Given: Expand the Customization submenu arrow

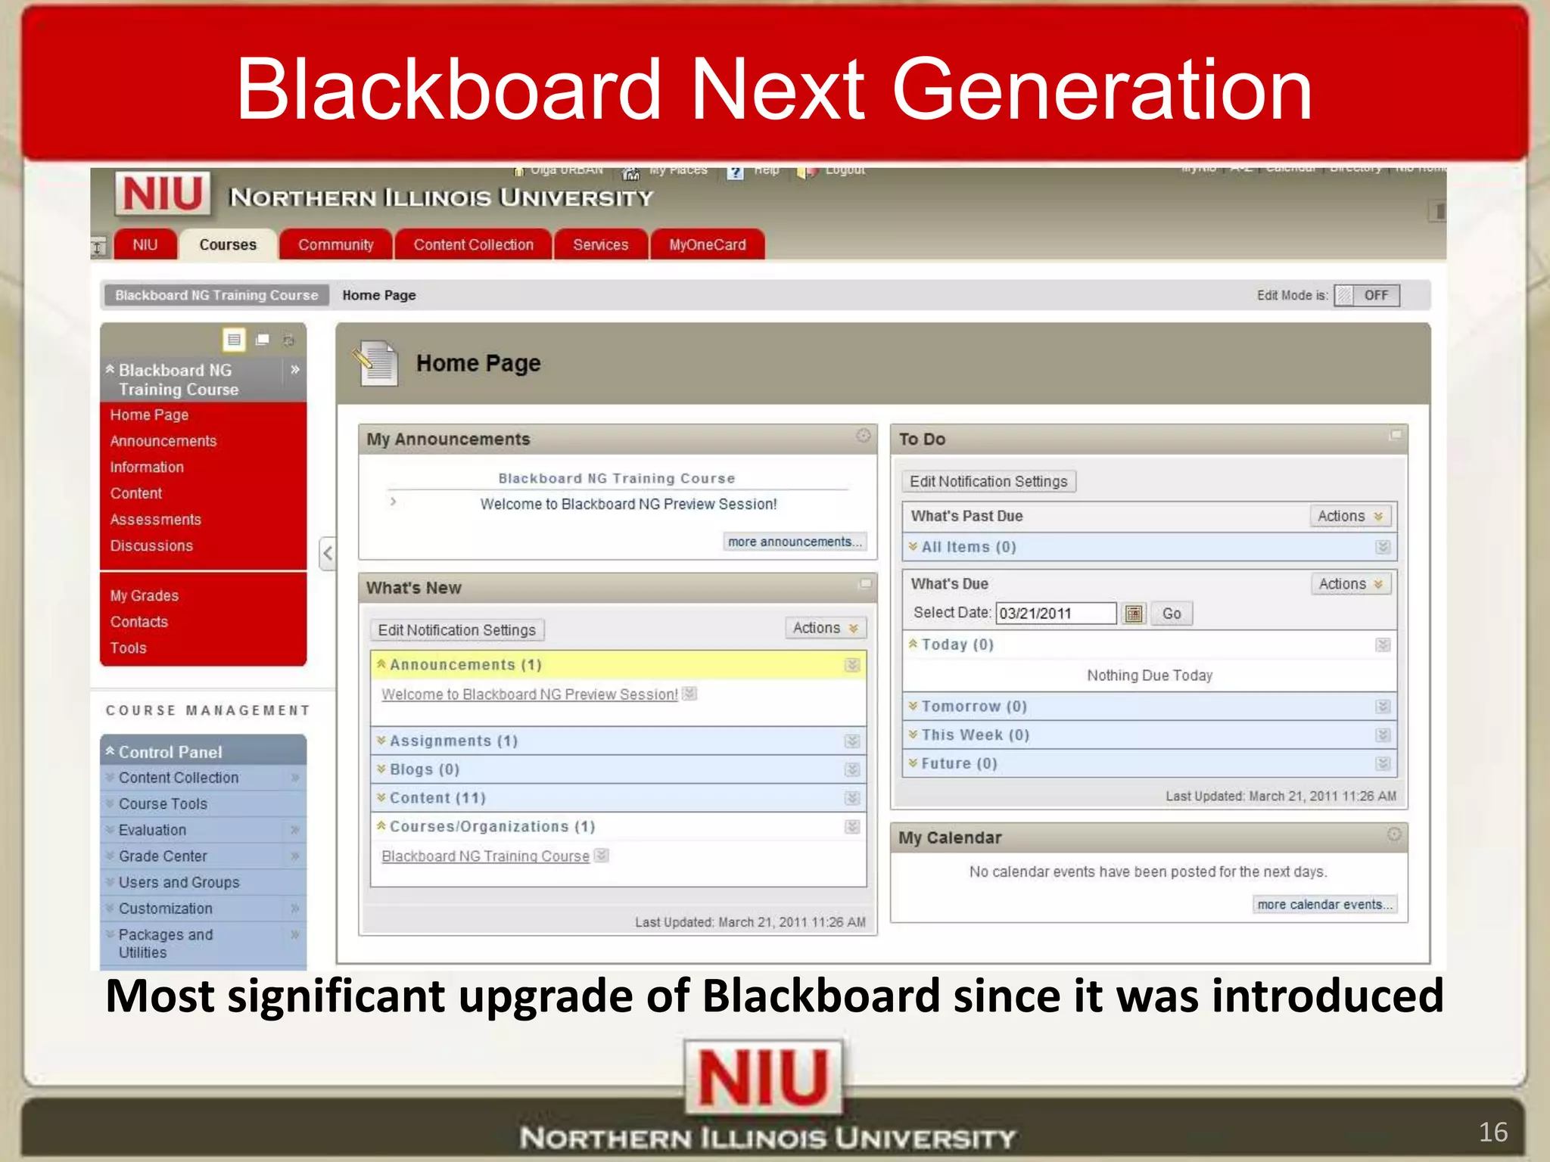Looking at the screenshot, I should (x=295, y=908).
